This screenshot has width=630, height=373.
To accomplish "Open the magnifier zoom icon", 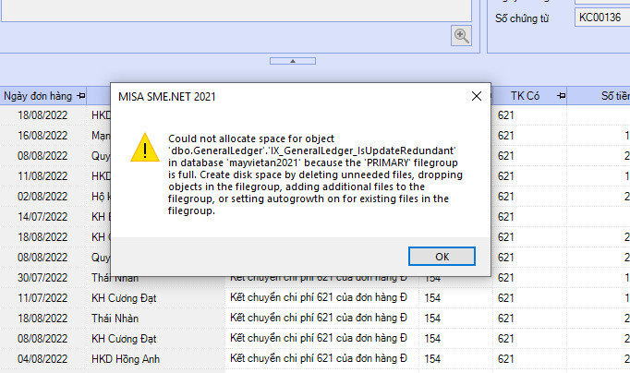I will pyautogui.click(x=461, y=36).
